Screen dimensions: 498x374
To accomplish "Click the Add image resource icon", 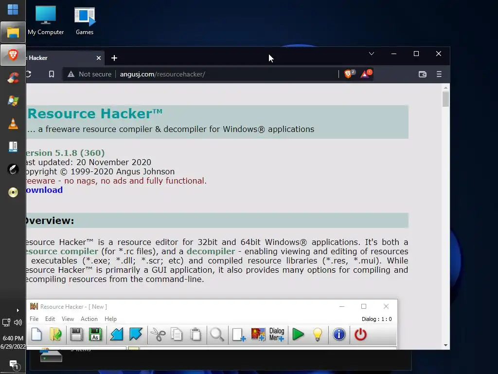I will coord(258,335).
